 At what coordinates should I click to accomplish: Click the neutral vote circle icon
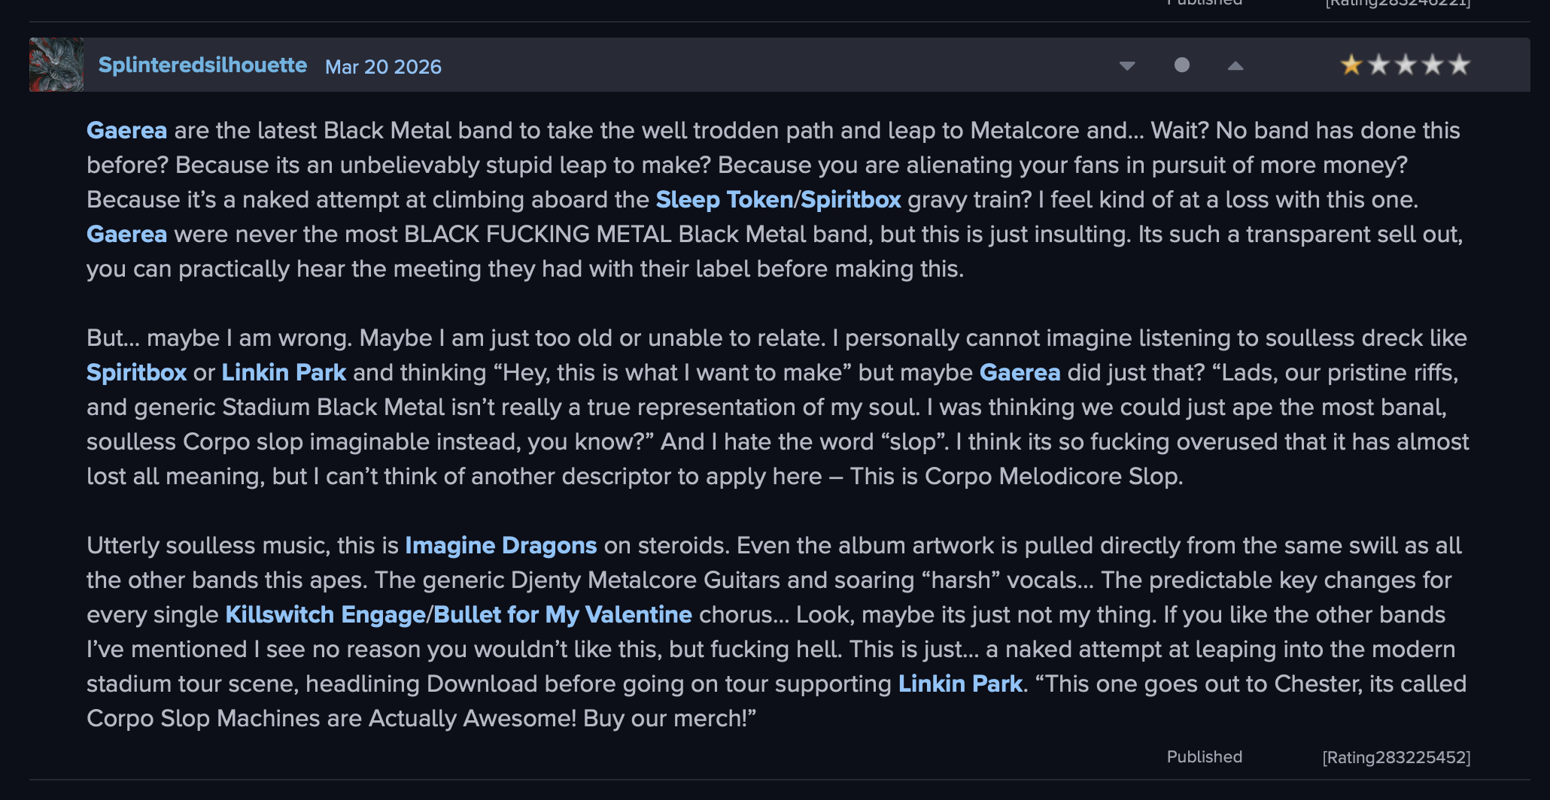[x=1182, y=65]
